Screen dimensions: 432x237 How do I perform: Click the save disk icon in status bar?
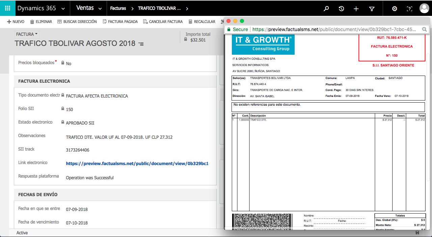click(417, 233)
